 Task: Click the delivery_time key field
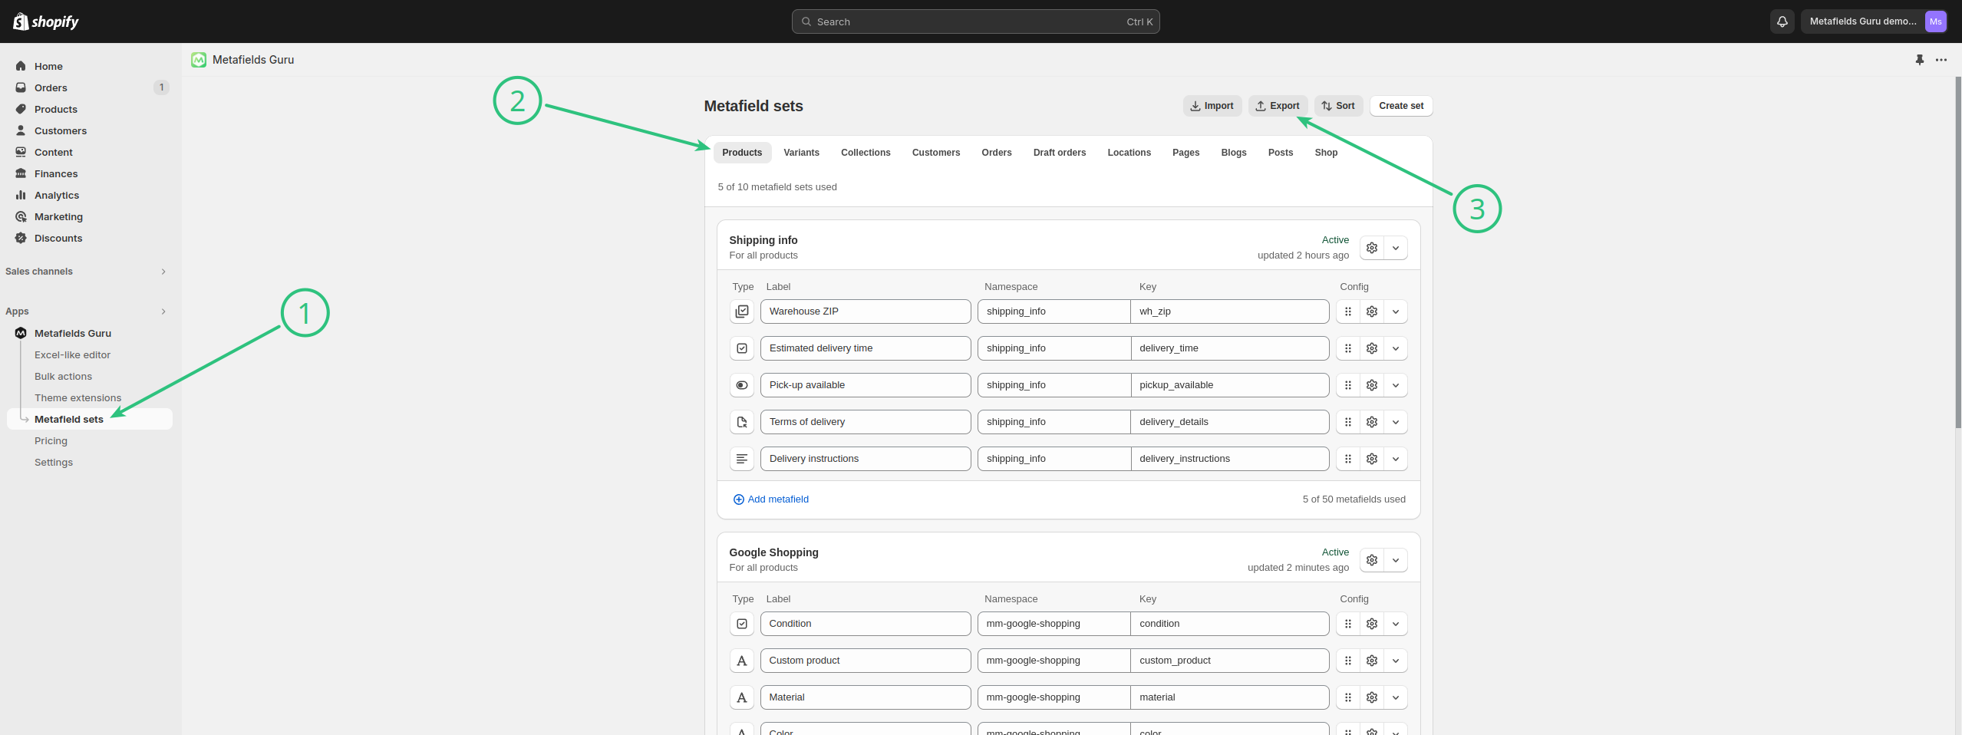pos(1229,348)
